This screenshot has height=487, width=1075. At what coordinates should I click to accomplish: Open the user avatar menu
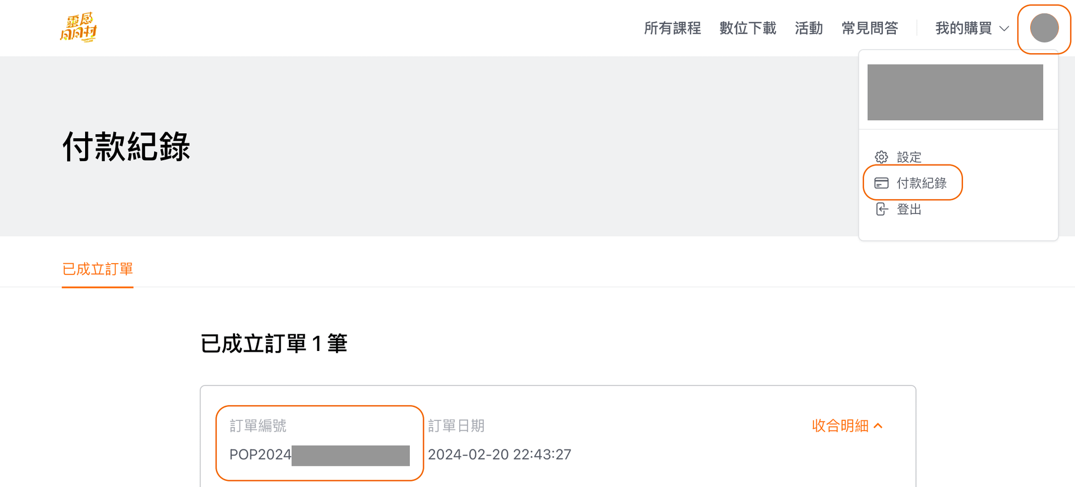point(1044,28)
